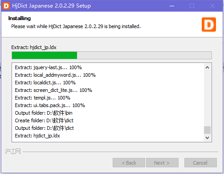Select the screen_dict_lite.js log line
224x174 pixels.
pos(53,90)
